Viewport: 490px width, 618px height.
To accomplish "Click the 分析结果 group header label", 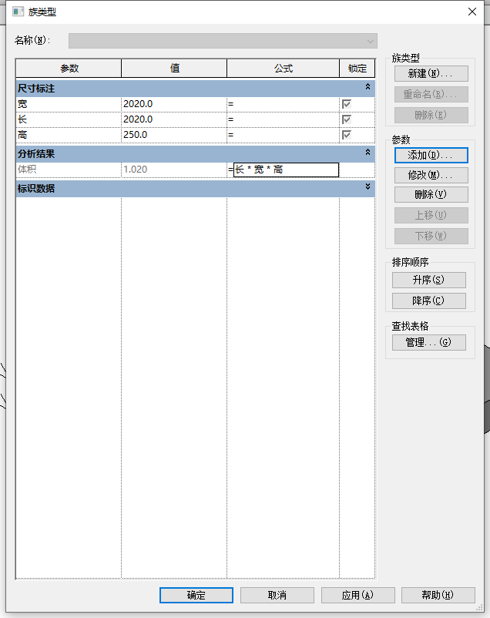I will (x=36, y=154).
